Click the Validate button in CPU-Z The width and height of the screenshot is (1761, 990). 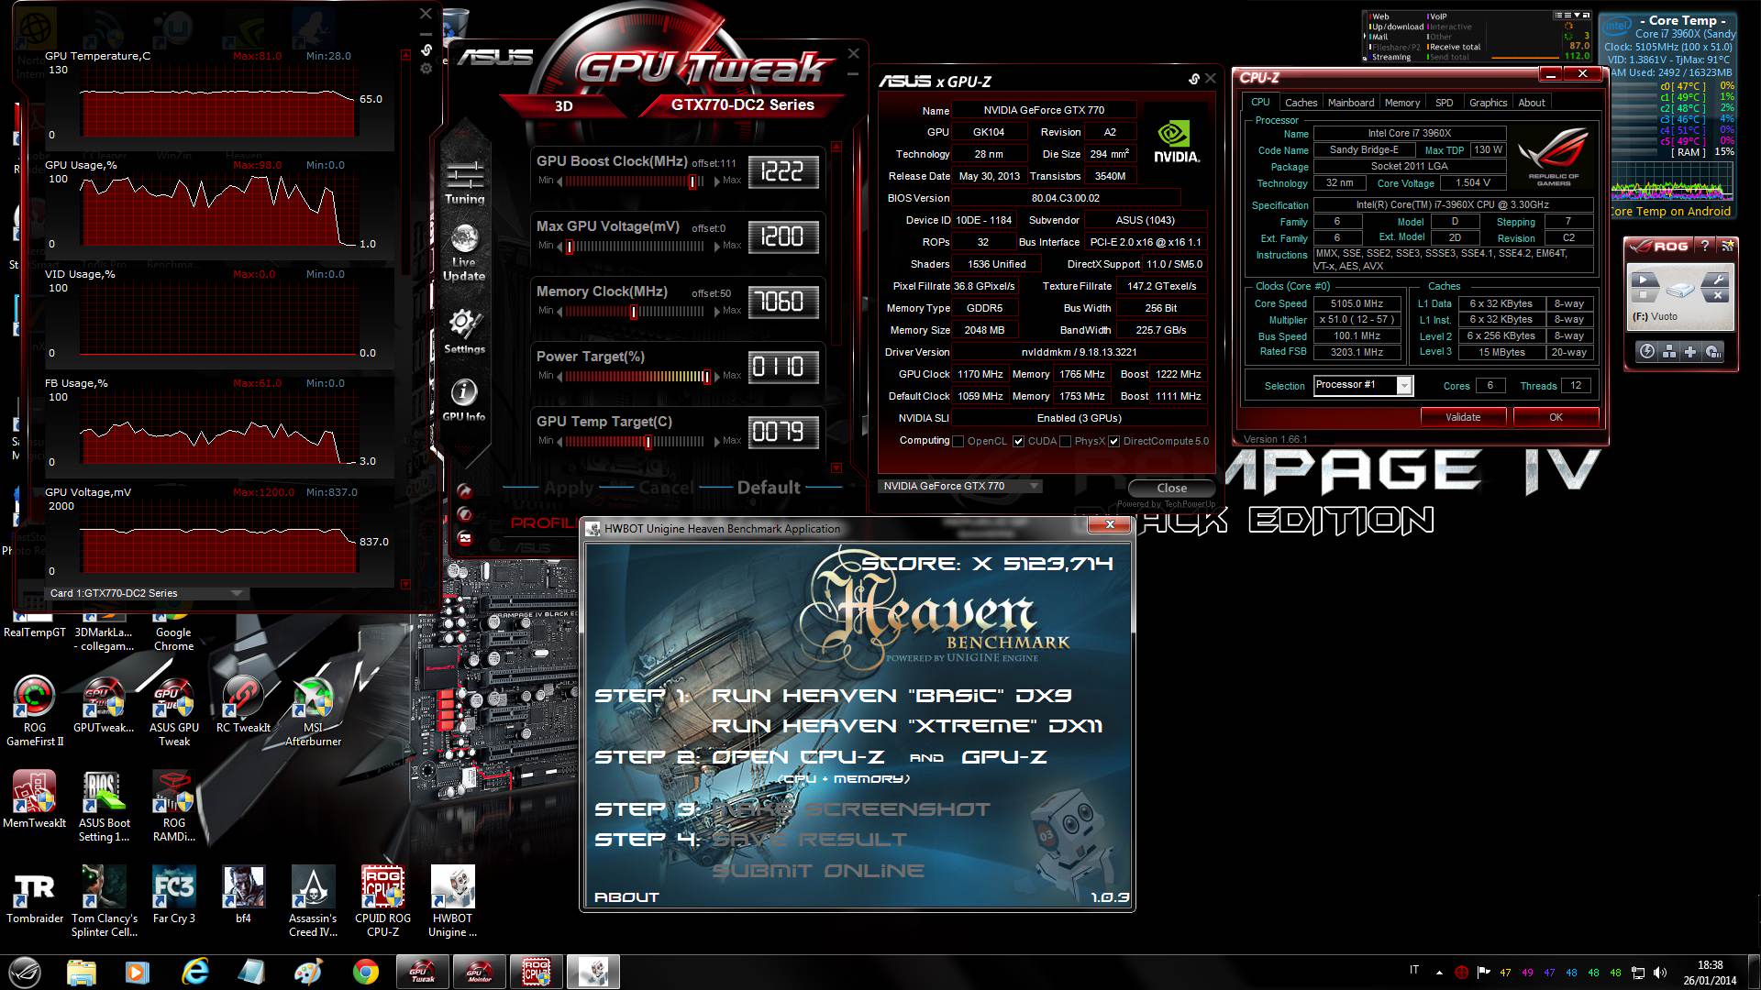click(1463, 417)
